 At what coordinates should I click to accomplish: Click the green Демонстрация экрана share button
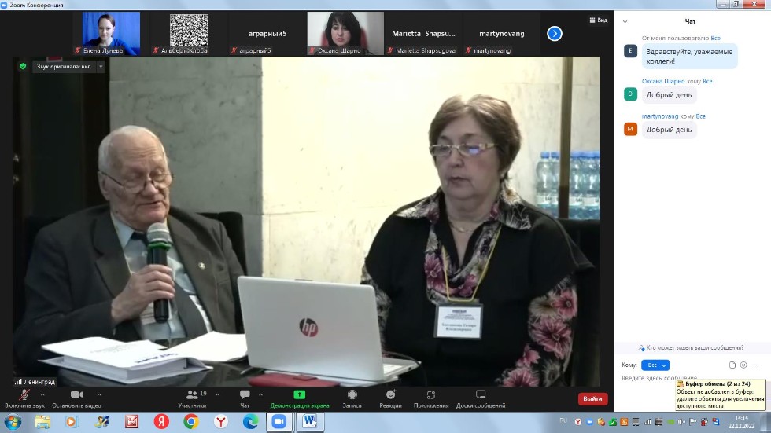(299, 398)
